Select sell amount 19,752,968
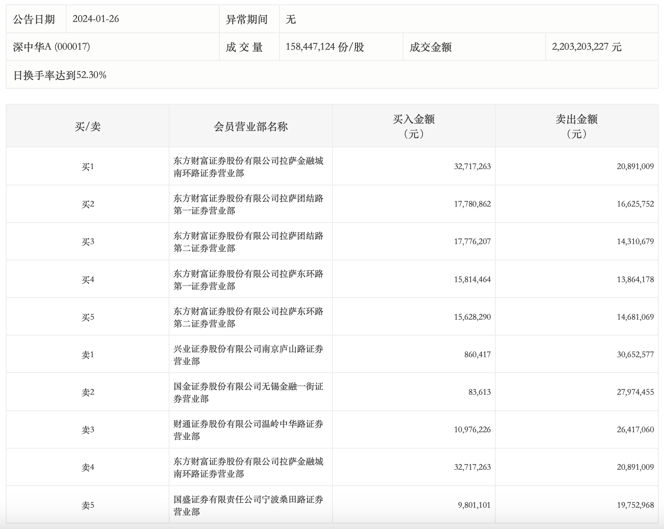Image resolution: width=664 pixels, height=529 pixels. [635, 505]
